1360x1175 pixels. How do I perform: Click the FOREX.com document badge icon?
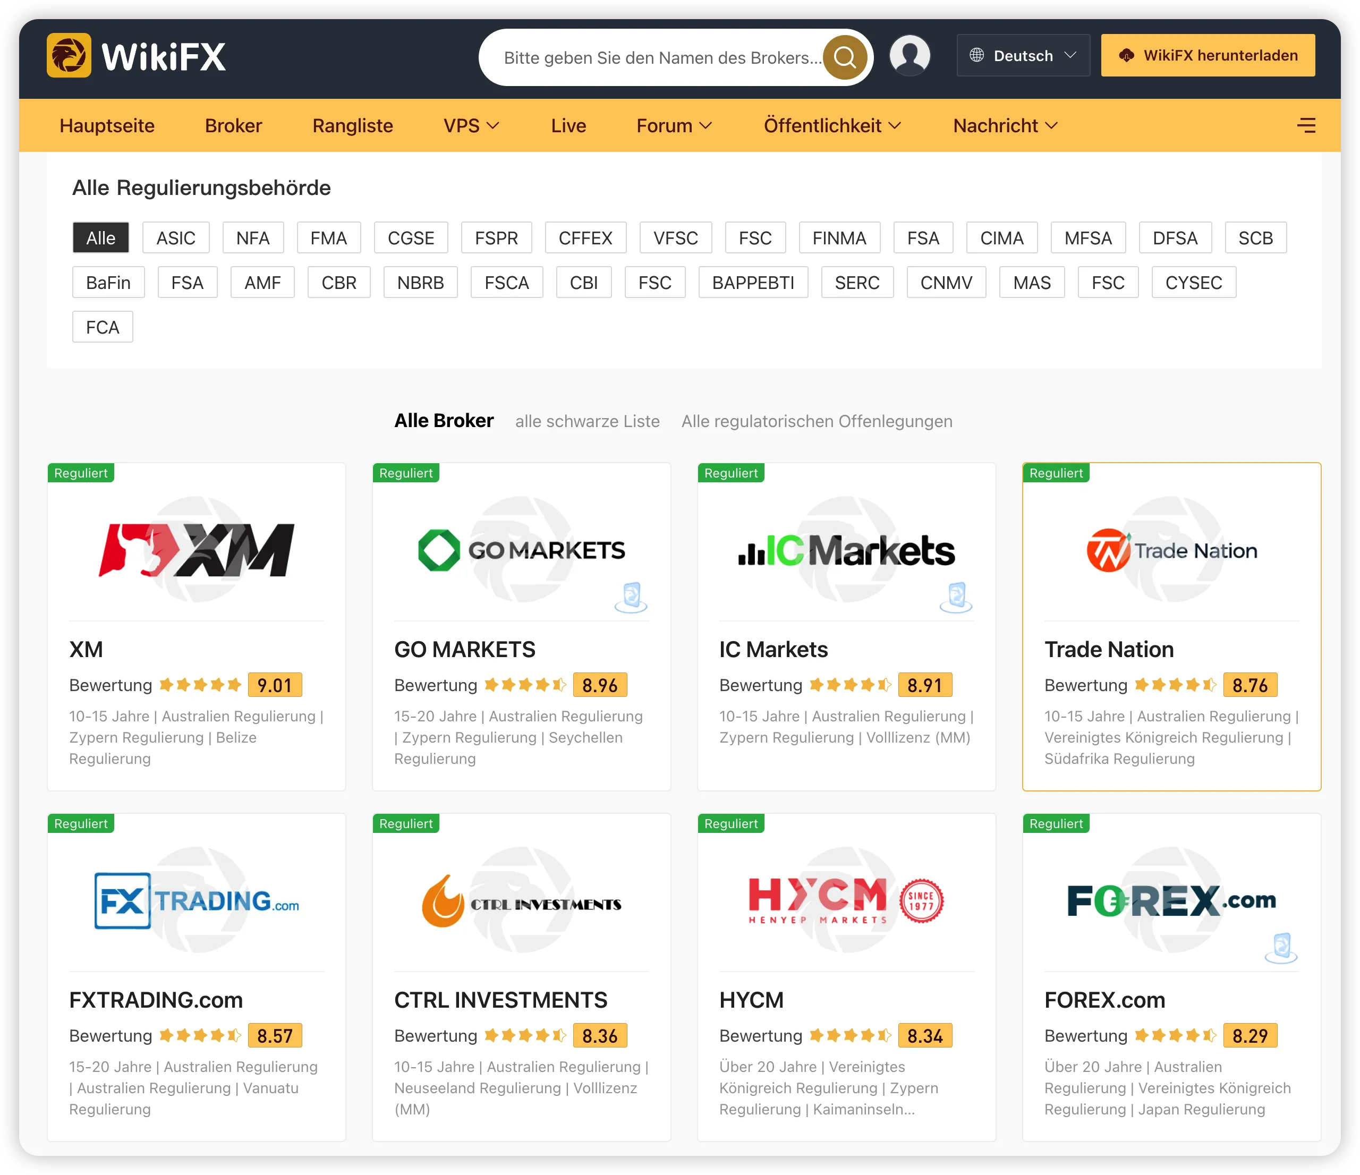1281,947
